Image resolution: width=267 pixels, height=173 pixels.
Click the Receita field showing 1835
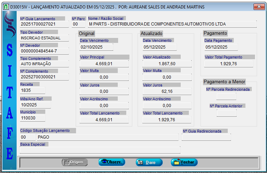click(33, 90)
